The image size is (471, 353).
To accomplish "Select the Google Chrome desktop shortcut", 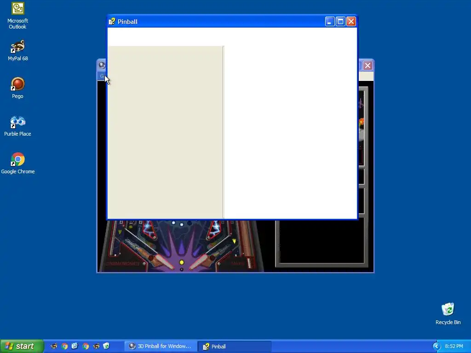I will coord(18,164).
